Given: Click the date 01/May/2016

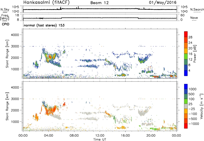Looking at the screenshot, I should (163, 3).
